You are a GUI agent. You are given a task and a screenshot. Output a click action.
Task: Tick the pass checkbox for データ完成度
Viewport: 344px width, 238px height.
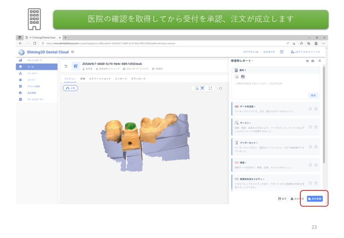coord(316,109)
